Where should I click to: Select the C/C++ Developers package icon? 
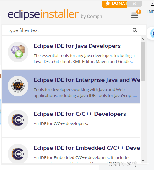[18, 120]
